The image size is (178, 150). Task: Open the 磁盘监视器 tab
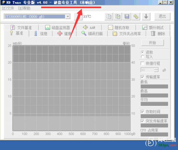coord(57,27)
